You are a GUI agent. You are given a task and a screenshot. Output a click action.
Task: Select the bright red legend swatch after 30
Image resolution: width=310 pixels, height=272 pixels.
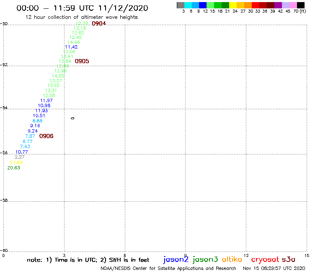point(256,5)
